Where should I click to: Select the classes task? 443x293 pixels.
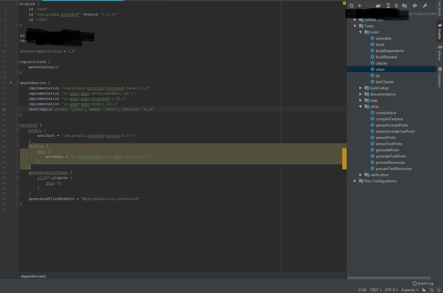[379, 63]
